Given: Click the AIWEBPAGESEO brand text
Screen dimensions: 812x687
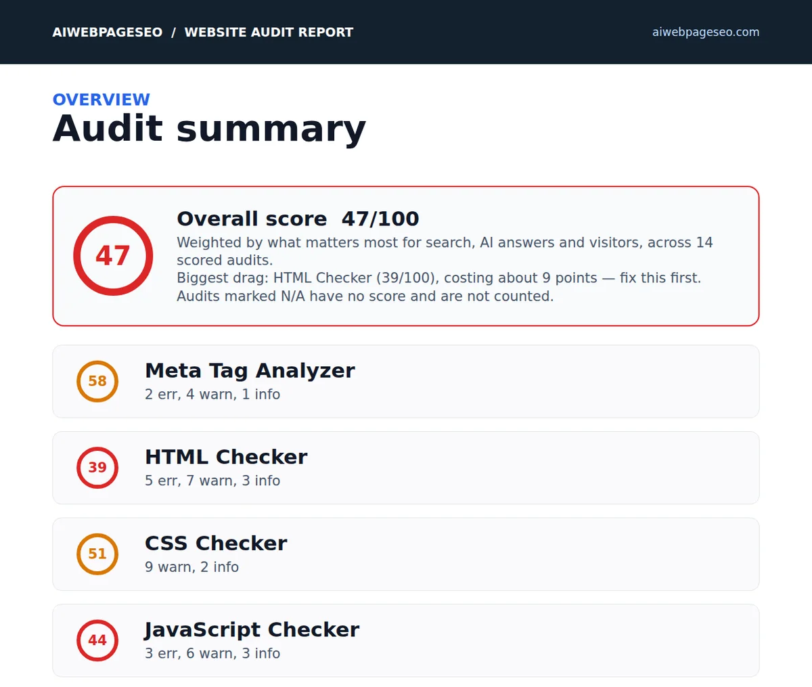Looking at the screenshot, I should [x=108, y=32].
